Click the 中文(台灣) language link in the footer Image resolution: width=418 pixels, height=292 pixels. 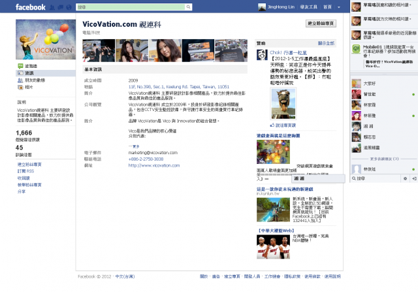tap(125, 276)
